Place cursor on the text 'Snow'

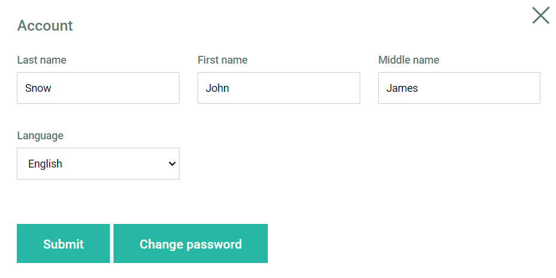tap(38, 88)
